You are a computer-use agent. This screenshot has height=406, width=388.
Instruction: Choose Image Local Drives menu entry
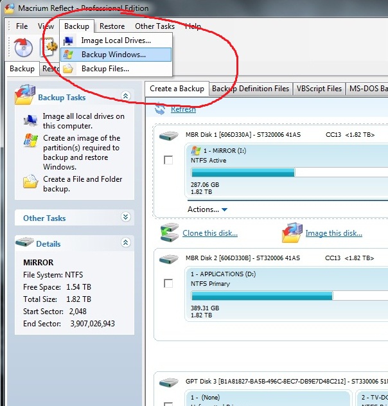(x=116, y=40)
